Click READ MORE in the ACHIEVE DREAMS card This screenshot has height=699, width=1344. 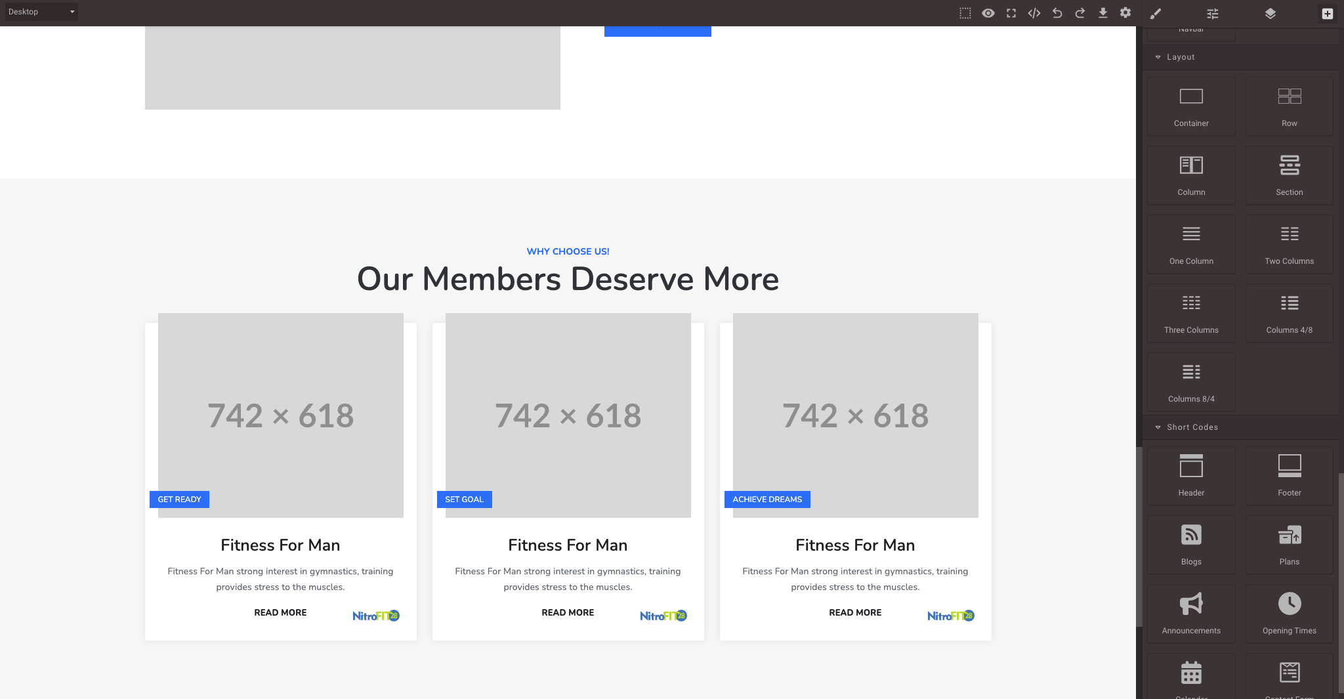[x=855, y=612]
